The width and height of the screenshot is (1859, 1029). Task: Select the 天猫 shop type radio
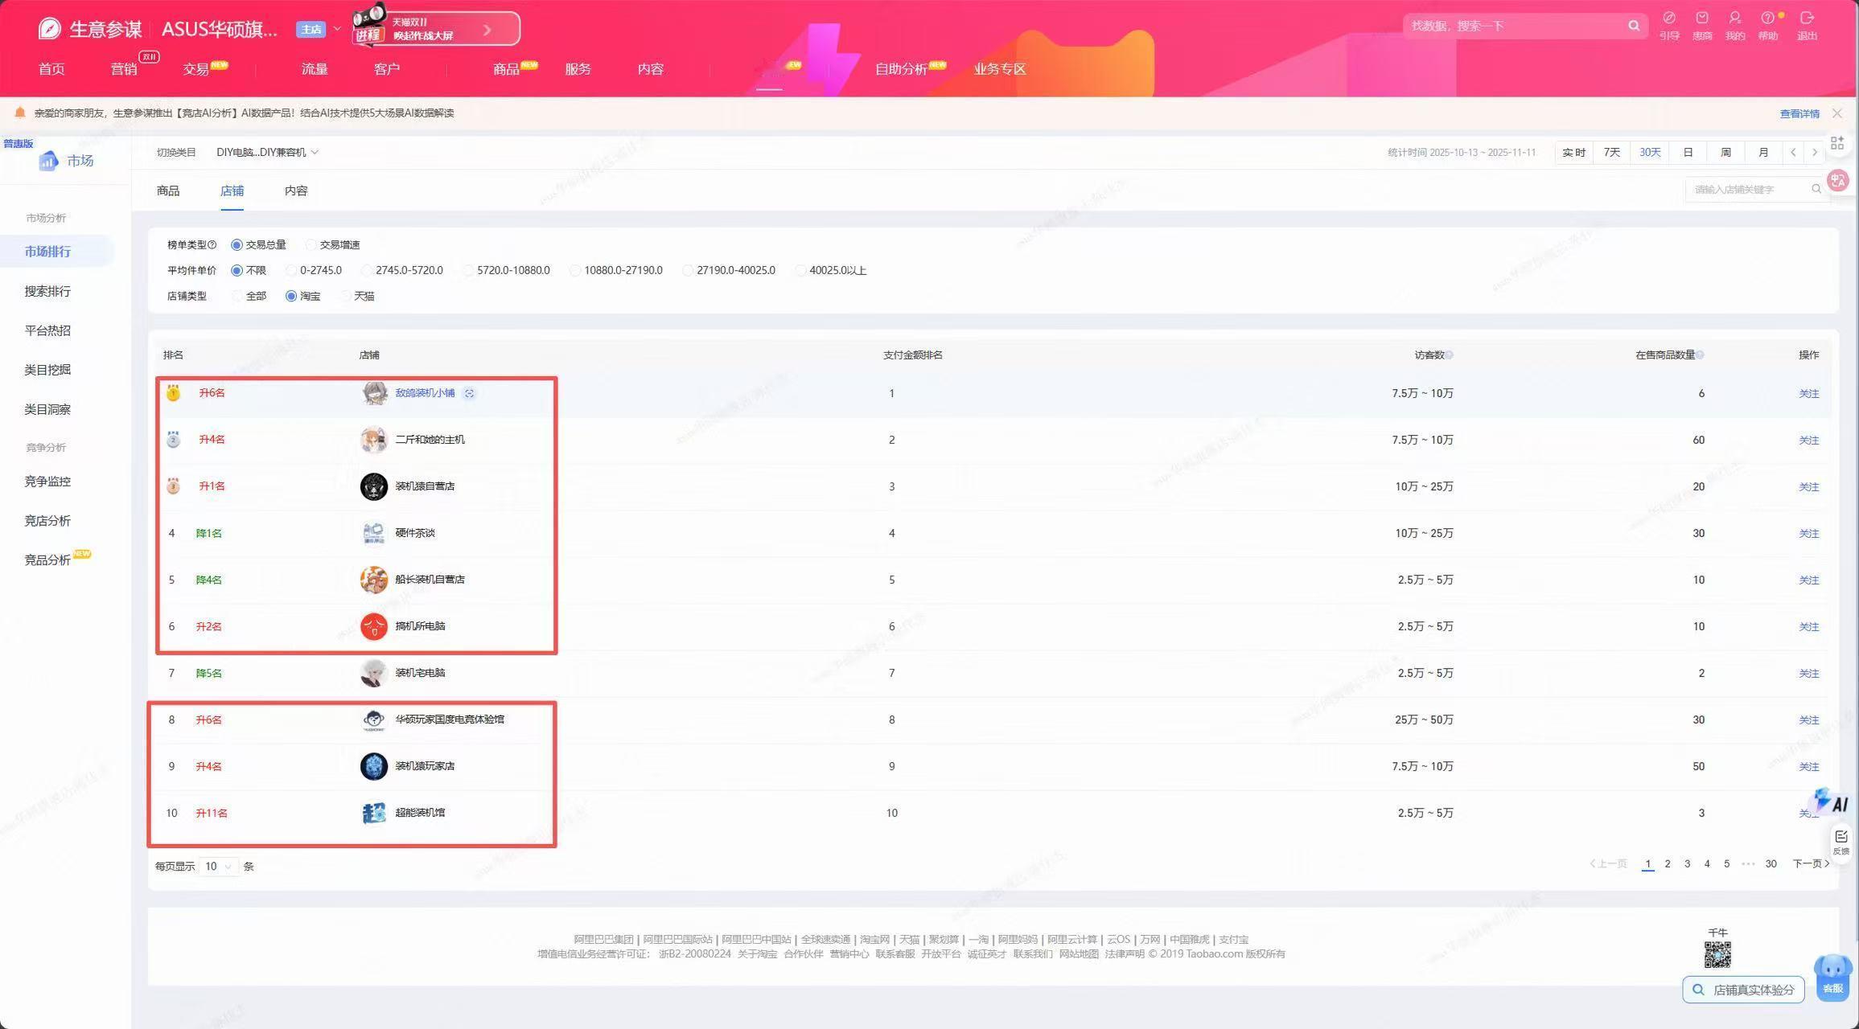click(345, 297)
